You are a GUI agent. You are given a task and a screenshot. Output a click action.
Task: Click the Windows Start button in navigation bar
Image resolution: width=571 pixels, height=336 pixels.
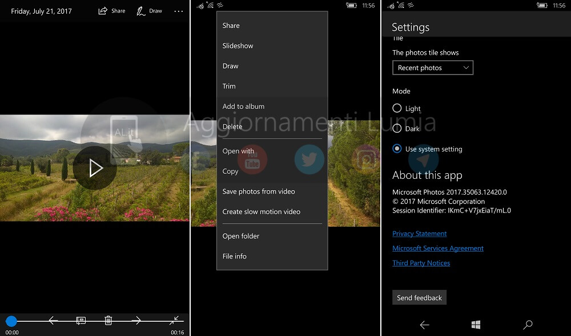[476, 324]
